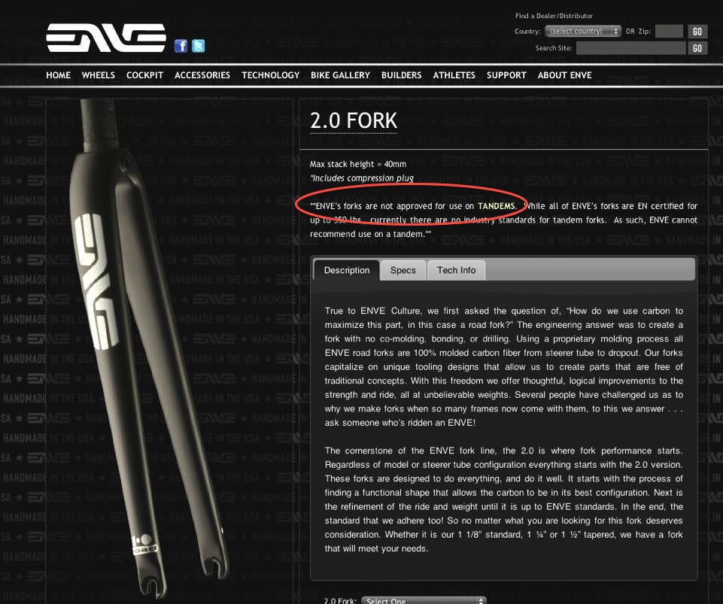The image size is (723, 604).
Task: Switch to the Specs tab
Action: pyautogui.click(x=403, y=270)
